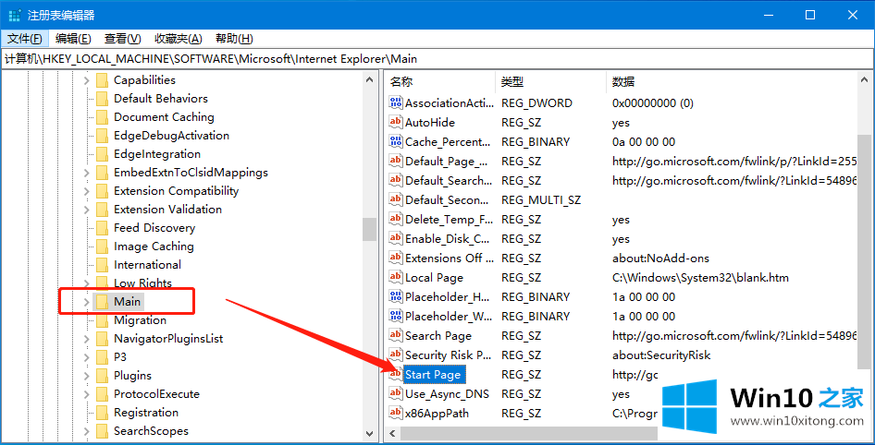875x445 pixels.
Task: Click the Document Caching folder icon
Action: click(102, 117)
